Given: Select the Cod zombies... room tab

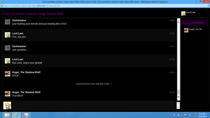Looking at the screenshot, I should tap(195, 23).
